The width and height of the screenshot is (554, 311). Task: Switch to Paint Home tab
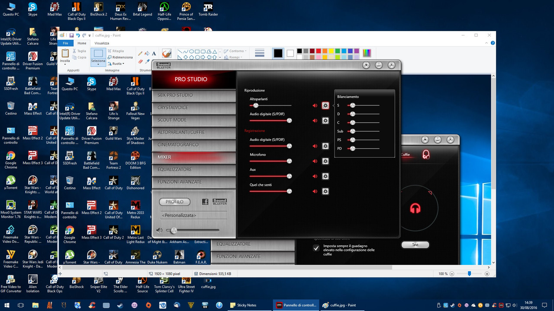pos(82,43)
